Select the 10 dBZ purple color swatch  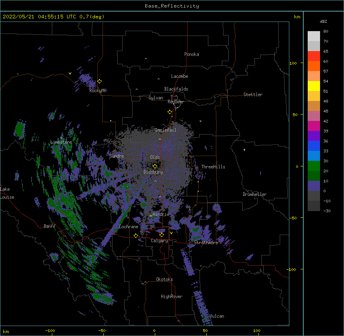(314, 186)
